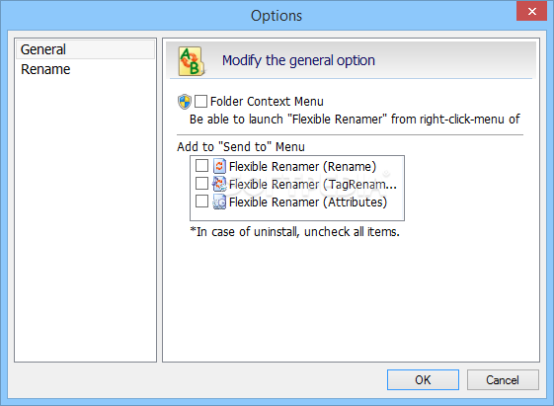The width and height of the screenshot is (554, 406).
Task: Confirm settings with the OK button
Action: (423, 380)
